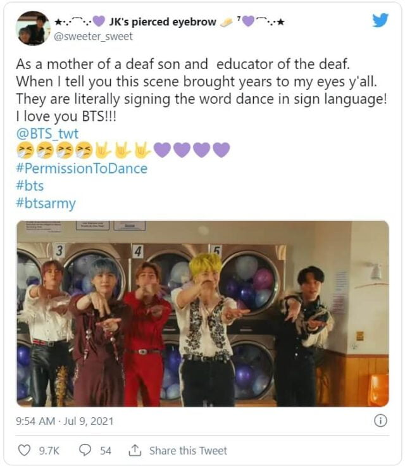Screen dimensions: 405x466
Task: Open the #PermissionToDance hashtag
Action: (x=82, y=168)
